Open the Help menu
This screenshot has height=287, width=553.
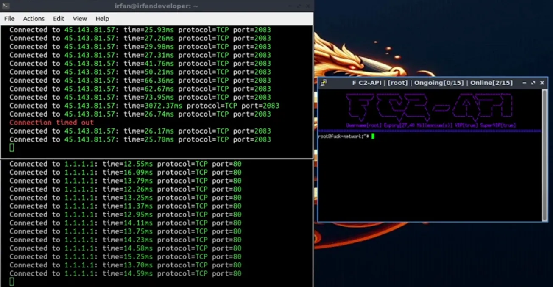pos(102,19)
